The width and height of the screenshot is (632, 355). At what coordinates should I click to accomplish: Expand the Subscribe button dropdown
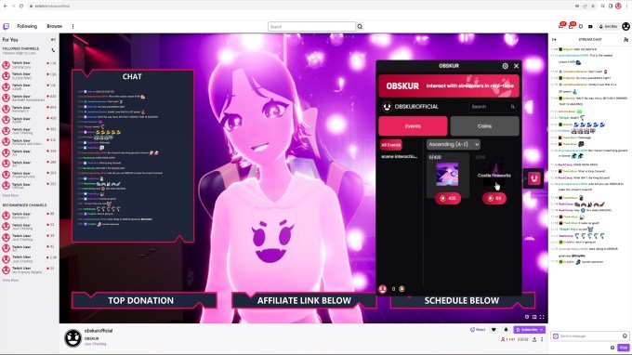point(541,330)
